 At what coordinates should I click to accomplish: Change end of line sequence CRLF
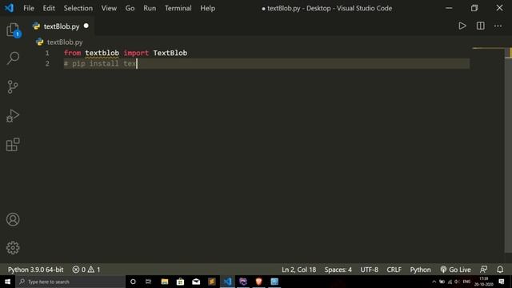pyautogui.click(x=394, y=270)
